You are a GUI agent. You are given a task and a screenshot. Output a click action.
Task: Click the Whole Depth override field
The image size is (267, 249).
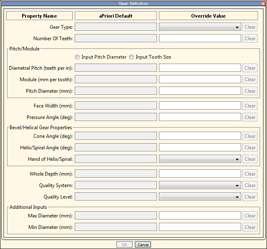200,174
